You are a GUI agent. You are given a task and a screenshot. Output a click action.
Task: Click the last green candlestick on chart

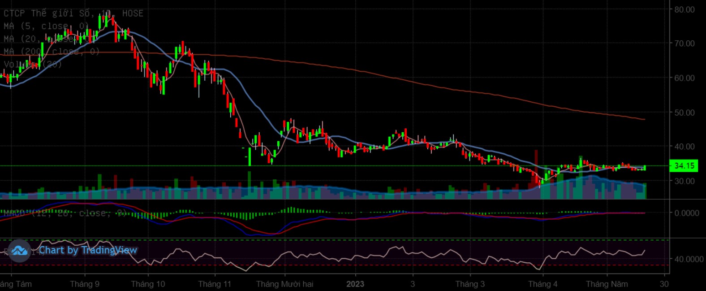tap(645, 168)
